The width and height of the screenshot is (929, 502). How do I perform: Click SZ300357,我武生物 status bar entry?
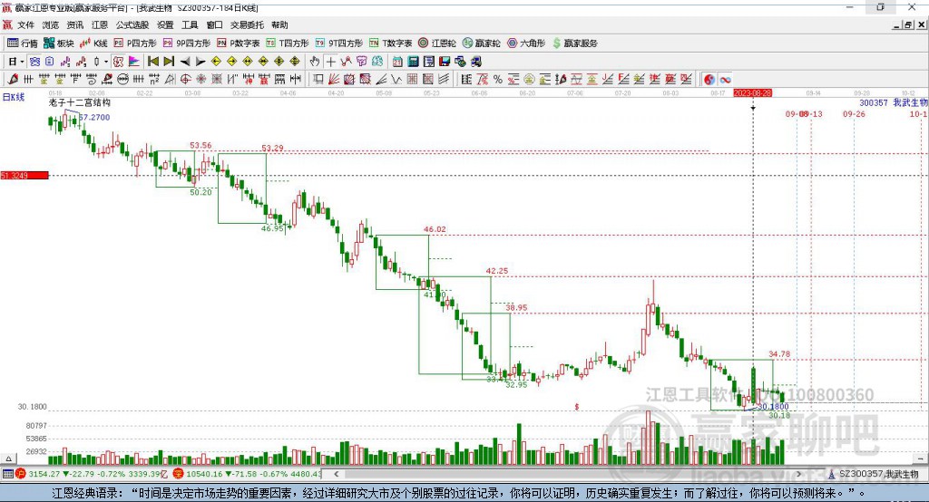[x=874, y=474]
